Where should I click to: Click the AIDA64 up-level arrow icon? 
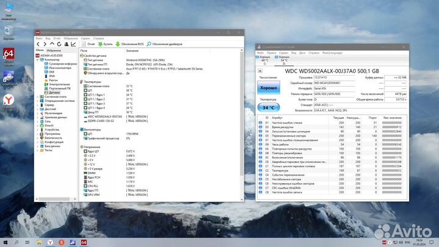pos(52,44)
